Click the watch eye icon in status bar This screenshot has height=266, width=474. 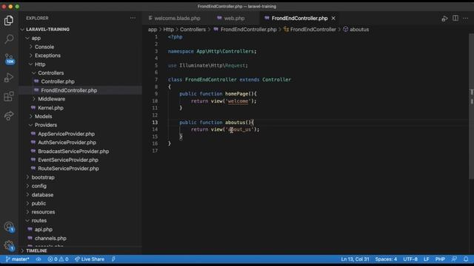pyautogui.click(x=39, y=259)
